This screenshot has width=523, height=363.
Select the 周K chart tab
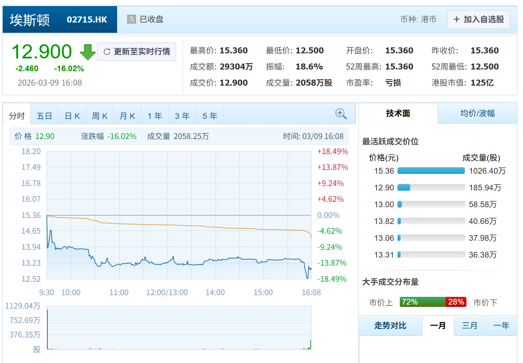(100, 115)
